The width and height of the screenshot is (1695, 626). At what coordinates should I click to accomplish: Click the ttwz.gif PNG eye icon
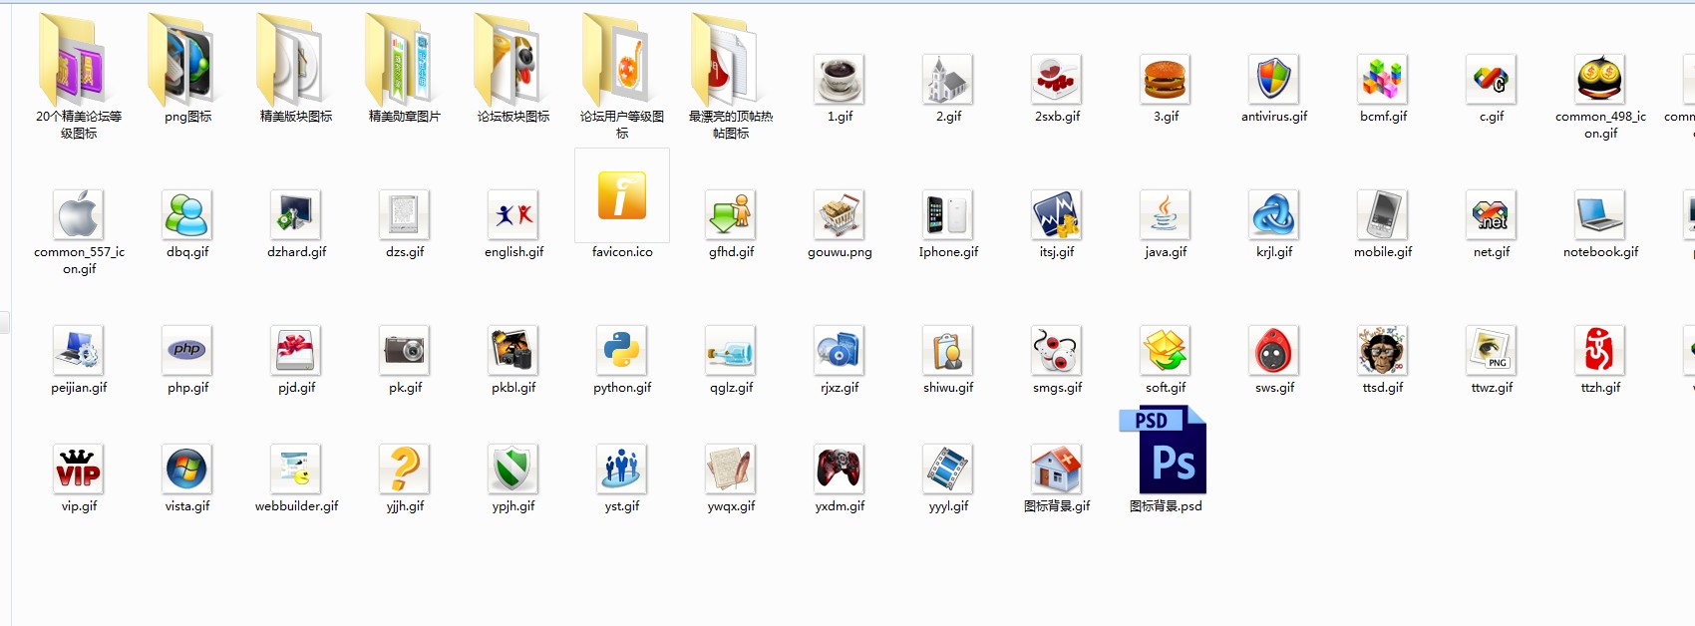coord(1492,351)
